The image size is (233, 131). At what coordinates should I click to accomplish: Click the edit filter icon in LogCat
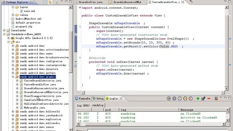pyautogui.click(x=203, y=99)
